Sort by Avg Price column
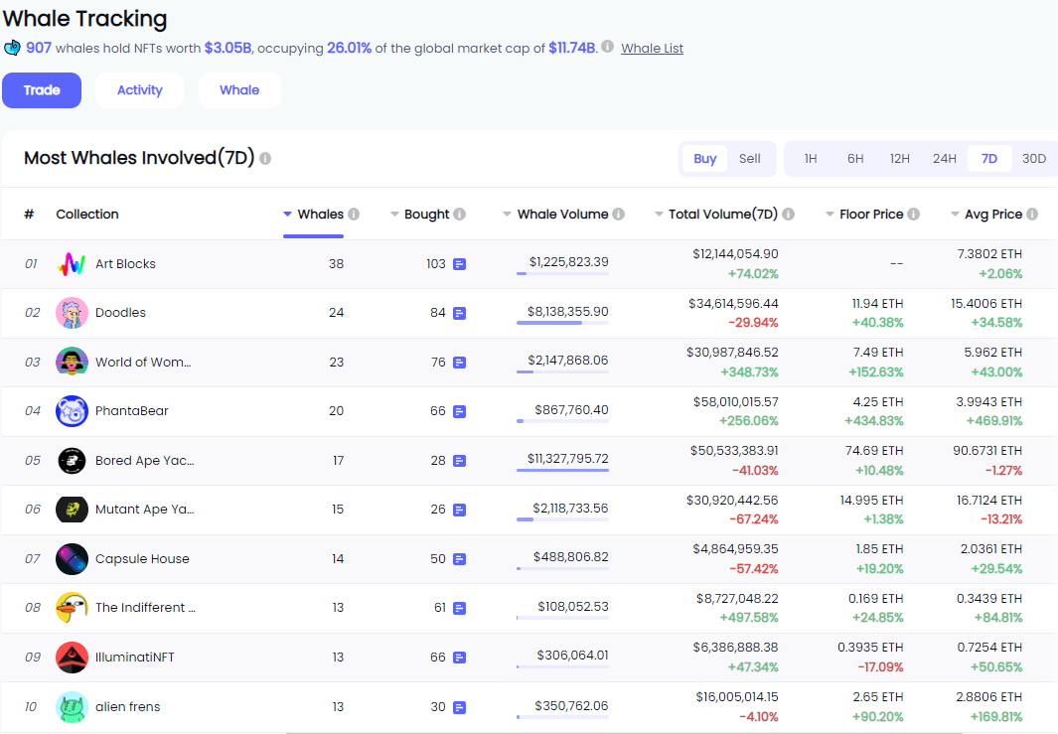This screenshot has width=1058, height=734. click(985, 214)
